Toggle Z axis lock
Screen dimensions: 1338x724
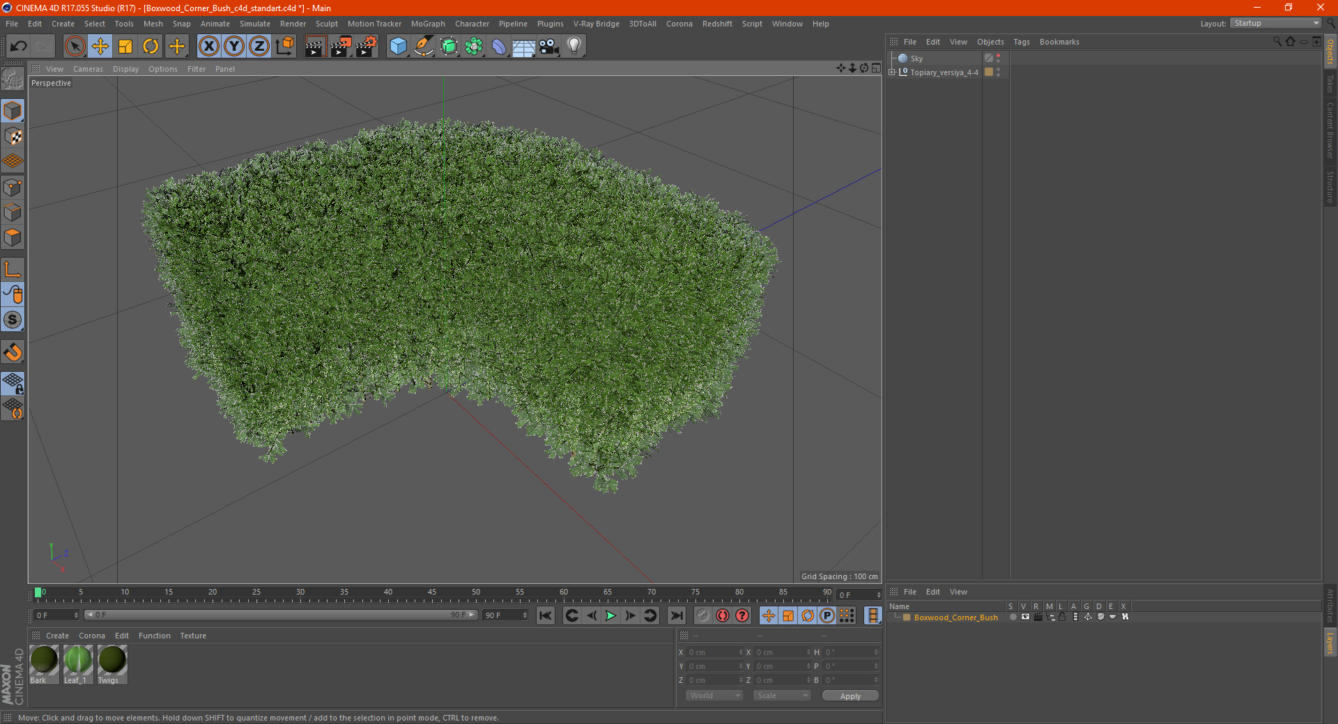click(x=259, y=47)
